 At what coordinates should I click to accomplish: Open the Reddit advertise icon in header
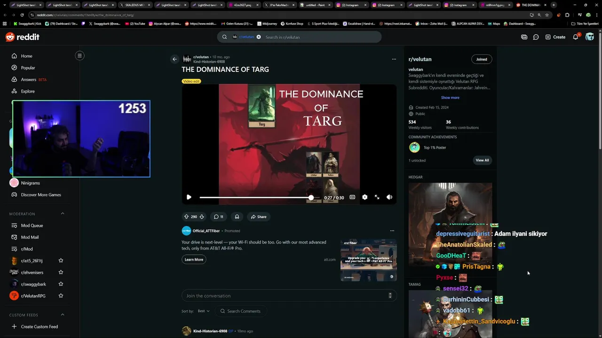pos(524,37)
